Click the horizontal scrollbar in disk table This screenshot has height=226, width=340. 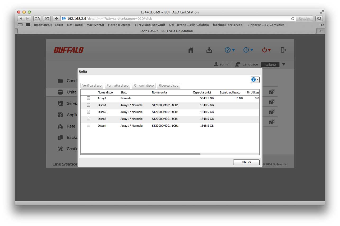pos(141,154)
